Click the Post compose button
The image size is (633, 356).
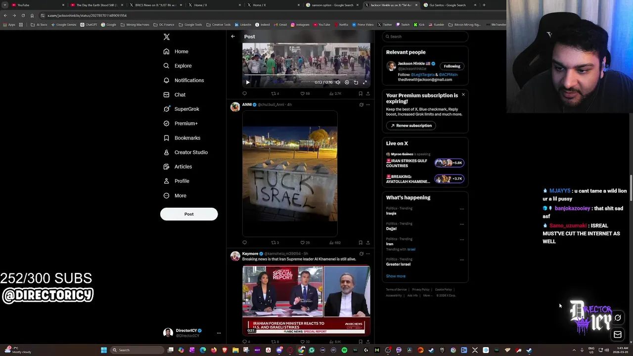(x=189, y=214)
